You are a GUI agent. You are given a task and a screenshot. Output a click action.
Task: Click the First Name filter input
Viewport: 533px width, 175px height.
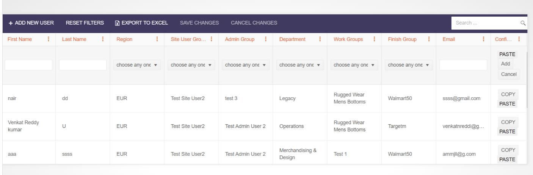(x=28, y=65)
